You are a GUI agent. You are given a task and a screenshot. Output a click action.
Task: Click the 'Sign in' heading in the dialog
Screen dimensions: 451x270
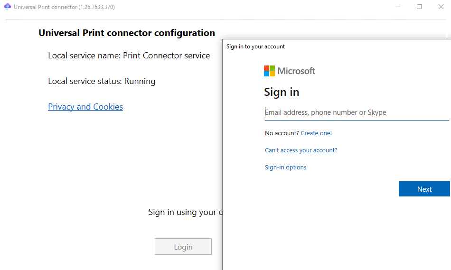(x=282, y=92)
